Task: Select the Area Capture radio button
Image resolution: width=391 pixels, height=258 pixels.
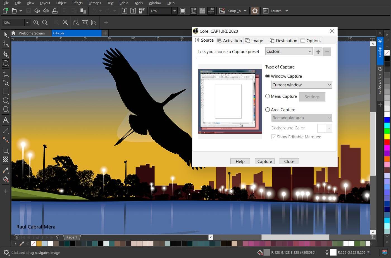Action: coord(268,110)
